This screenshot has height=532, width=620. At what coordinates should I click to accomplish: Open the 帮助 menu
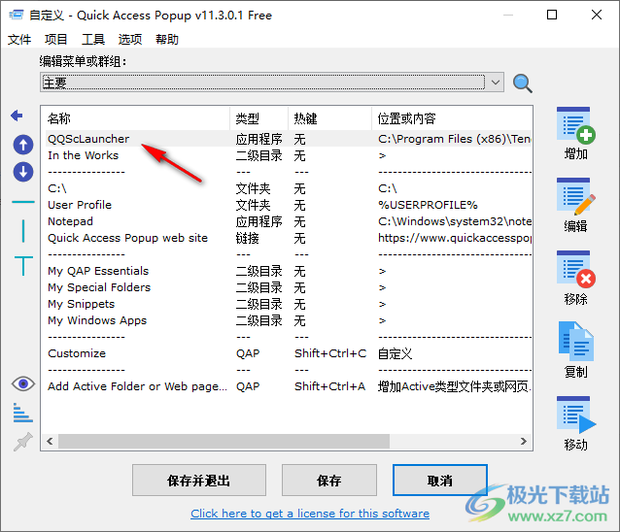[167, 39]
